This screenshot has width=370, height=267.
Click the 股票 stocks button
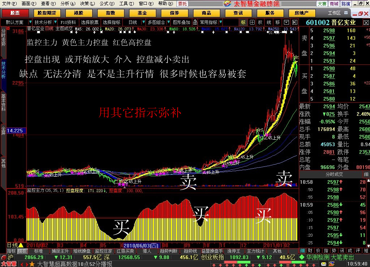pyautogui.click(x=15, y=13)
